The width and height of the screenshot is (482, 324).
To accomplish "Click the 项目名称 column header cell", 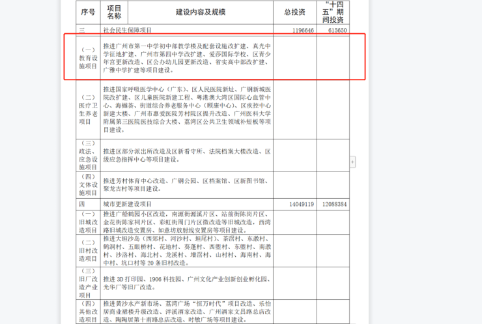I will pos(113,12).
